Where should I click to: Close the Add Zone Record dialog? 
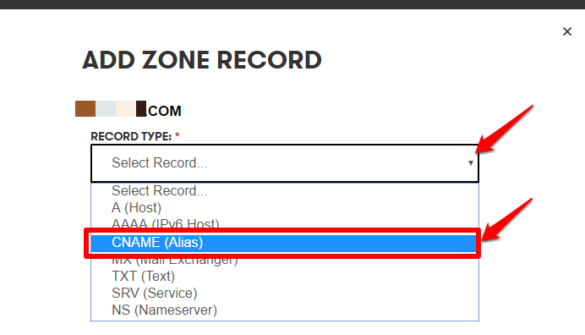[567, 31]
